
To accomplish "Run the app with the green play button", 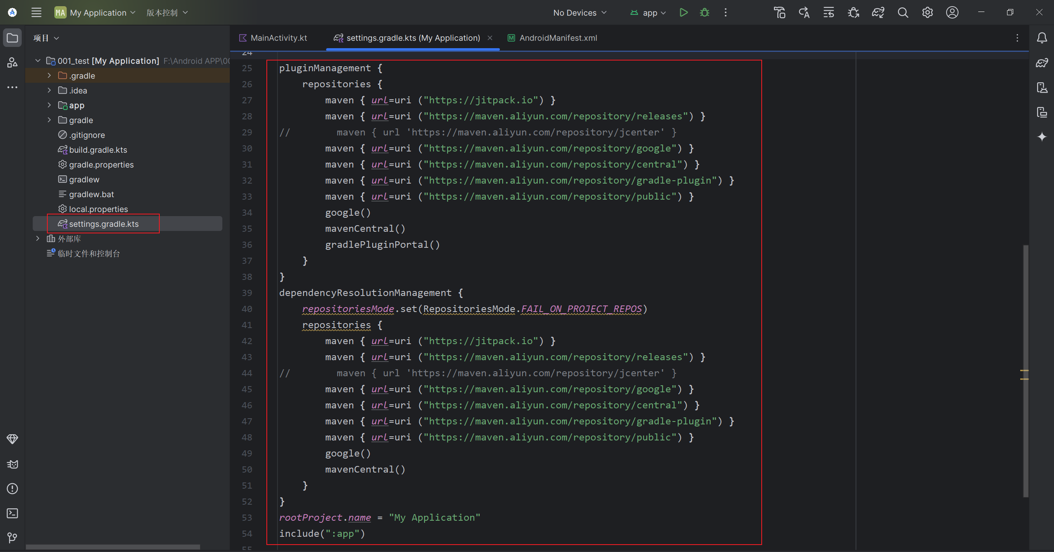I will pyautogui.click(x=683, y=12).
